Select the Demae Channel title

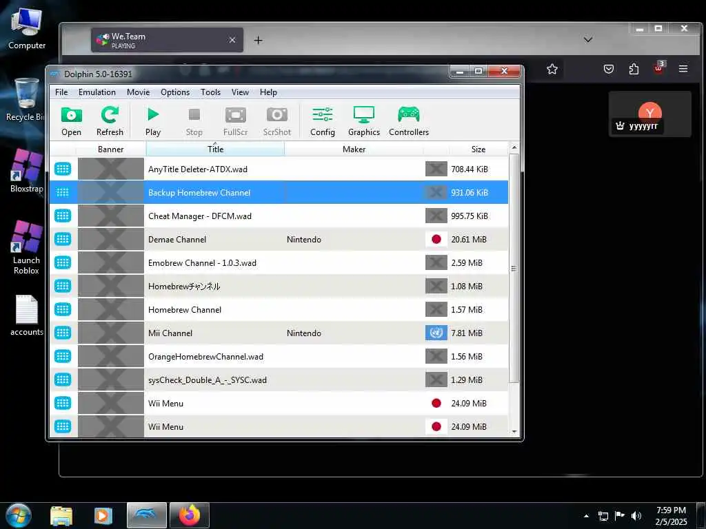pos(177,239)
